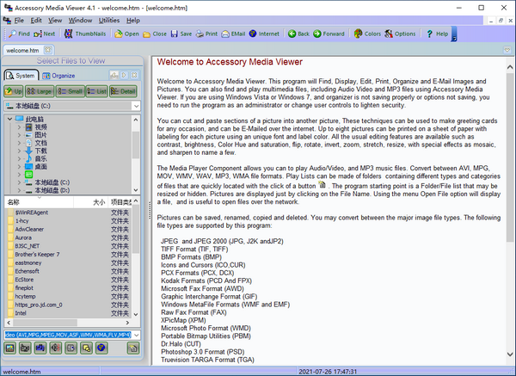
Task: Click the folder tree vertical scrollbar
Action: coord(136,155)
